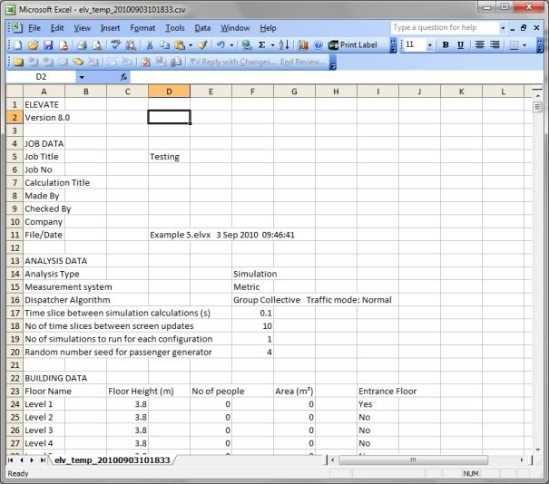The image size is (549, 484).
Task: Expand the Name Box dropdown arrow
Action: click(x=82, y=78)
